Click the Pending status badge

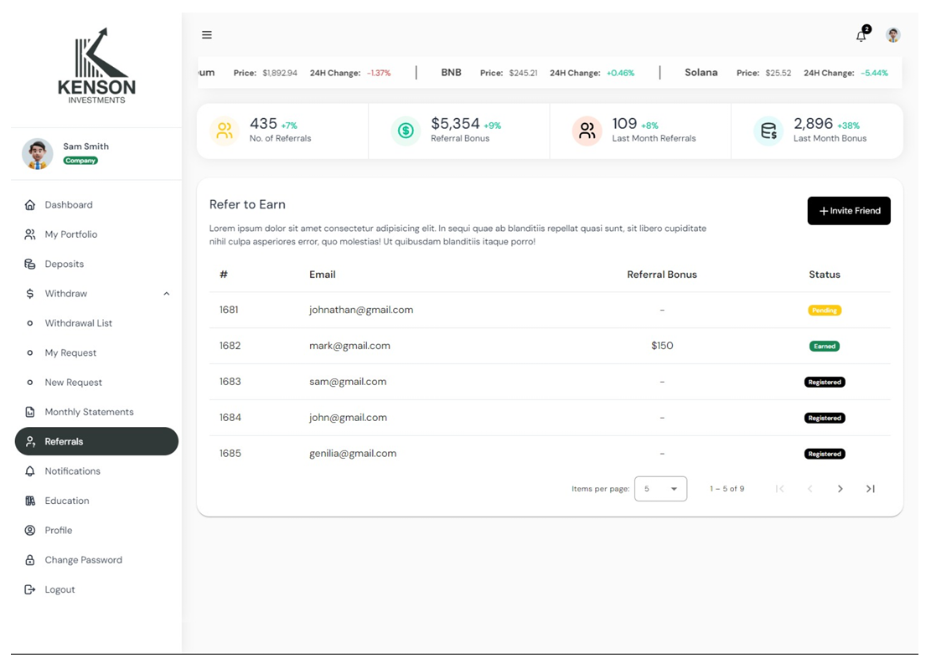tap(824, 310)
